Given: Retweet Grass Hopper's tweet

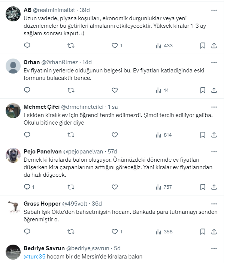Looking at the screenshot, I should point(71,231).
